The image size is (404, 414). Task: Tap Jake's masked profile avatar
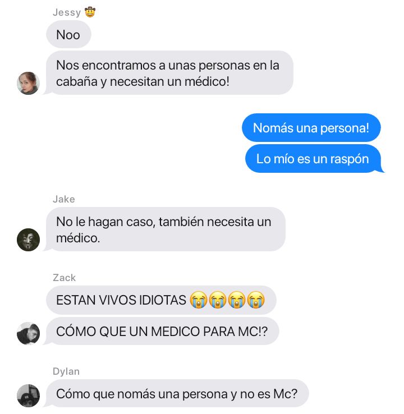tap(28, 240)
